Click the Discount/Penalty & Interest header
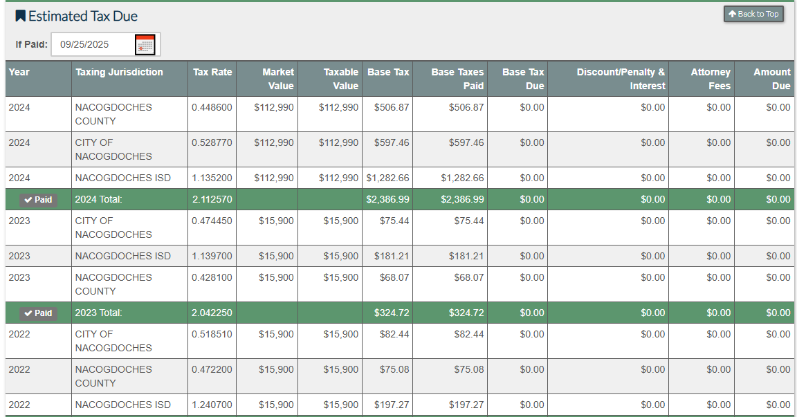 pyautogui.click(x=621, y=79)
